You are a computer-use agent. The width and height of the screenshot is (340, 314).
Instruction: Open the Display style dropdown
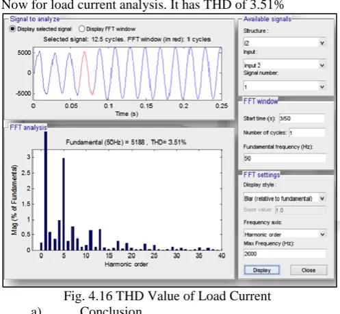285,198
